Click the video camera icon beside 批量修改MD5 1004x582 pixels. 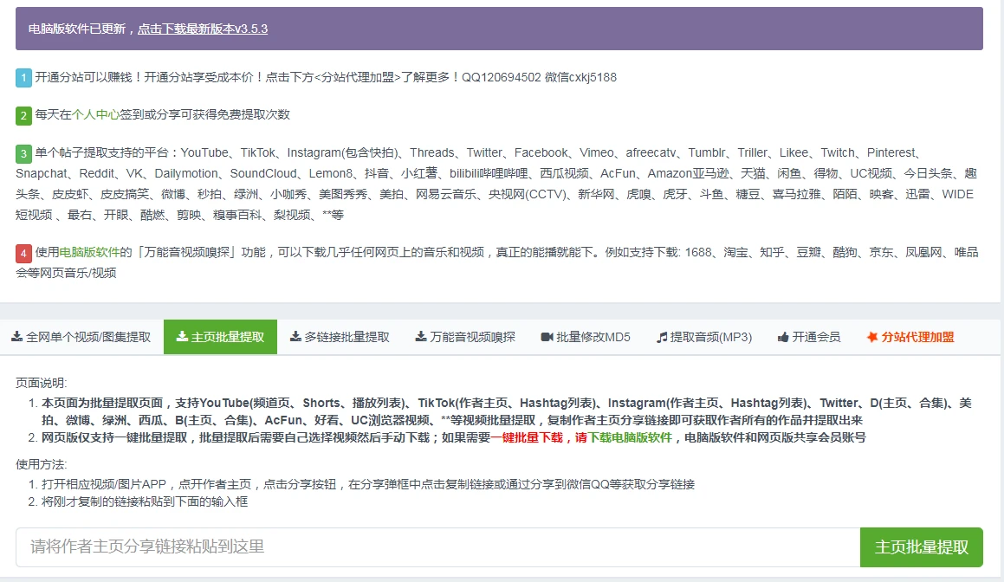[547, 337]
